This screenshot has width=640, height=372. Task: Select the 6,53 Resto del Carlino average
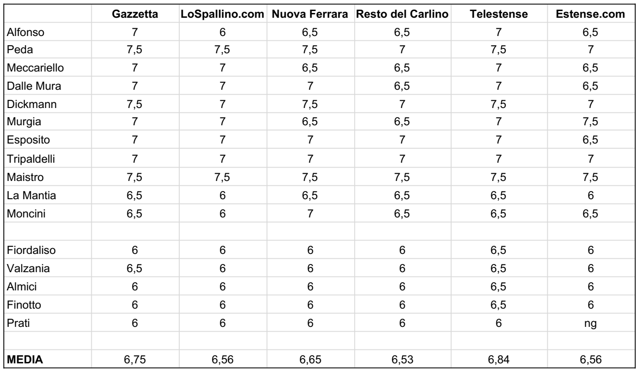coord(403,360)
